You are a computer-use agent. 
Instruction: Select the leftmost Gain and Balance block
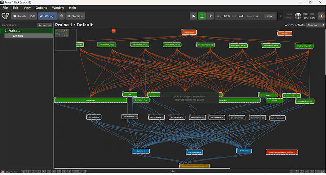(x=94, y=117)
